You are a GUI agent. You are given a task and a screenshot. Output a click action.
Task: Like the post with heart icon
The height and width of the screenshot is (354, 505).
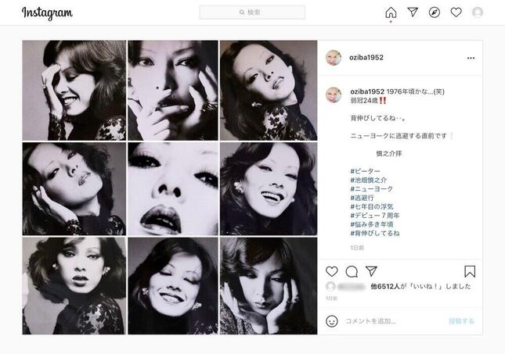332,271
